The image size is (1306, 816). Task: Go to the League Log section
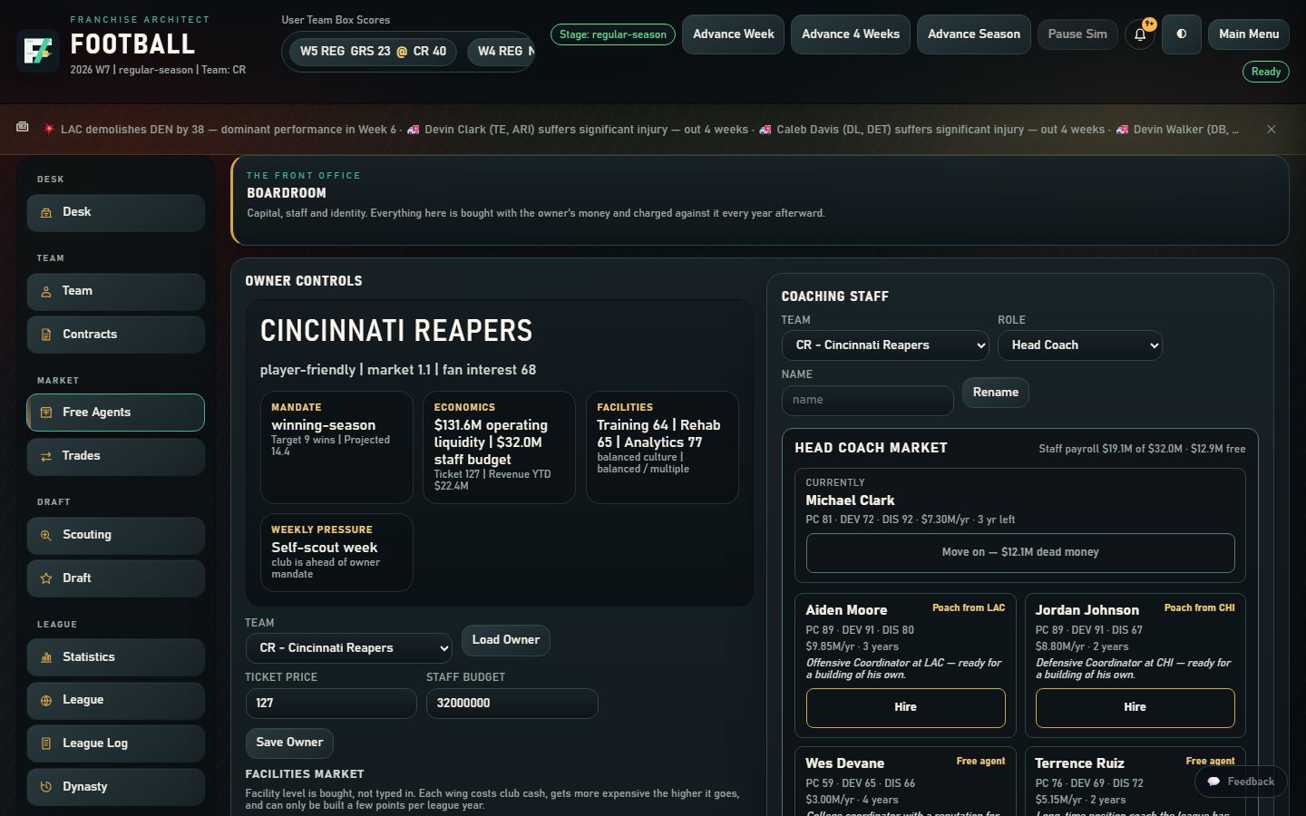pyautogui.click(x=116, y=743)
